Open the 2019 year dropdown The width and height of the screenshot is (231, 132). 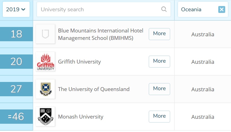tap(16, 9)
